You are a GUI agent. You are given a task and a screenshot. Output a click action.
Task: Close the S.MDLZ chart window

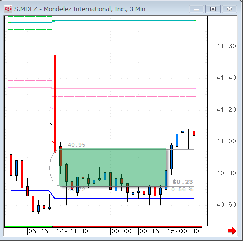coord(229,9)
